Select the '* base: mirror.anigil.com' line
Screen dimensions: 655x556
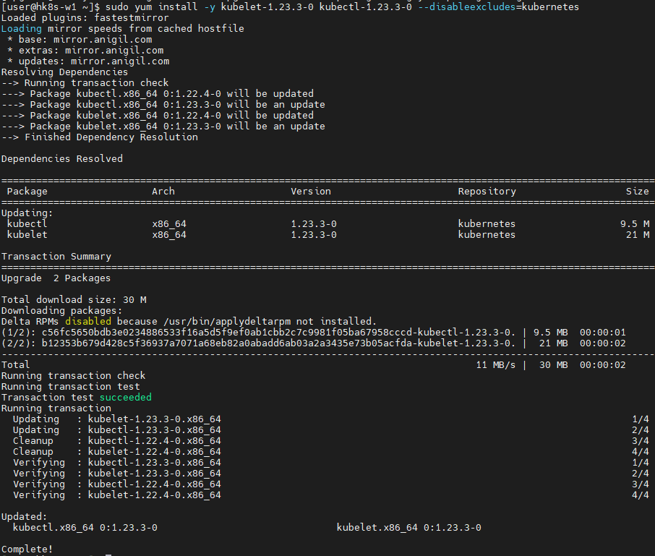coord(80,39)
